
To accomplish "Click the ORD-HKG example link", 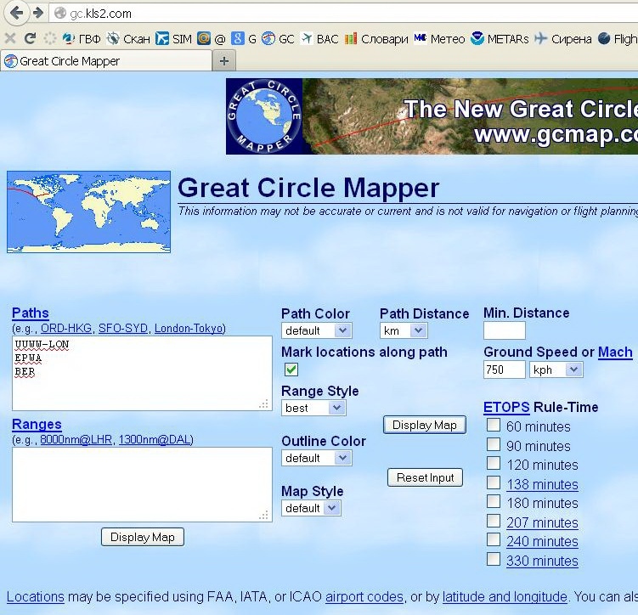I will (66, 328).
